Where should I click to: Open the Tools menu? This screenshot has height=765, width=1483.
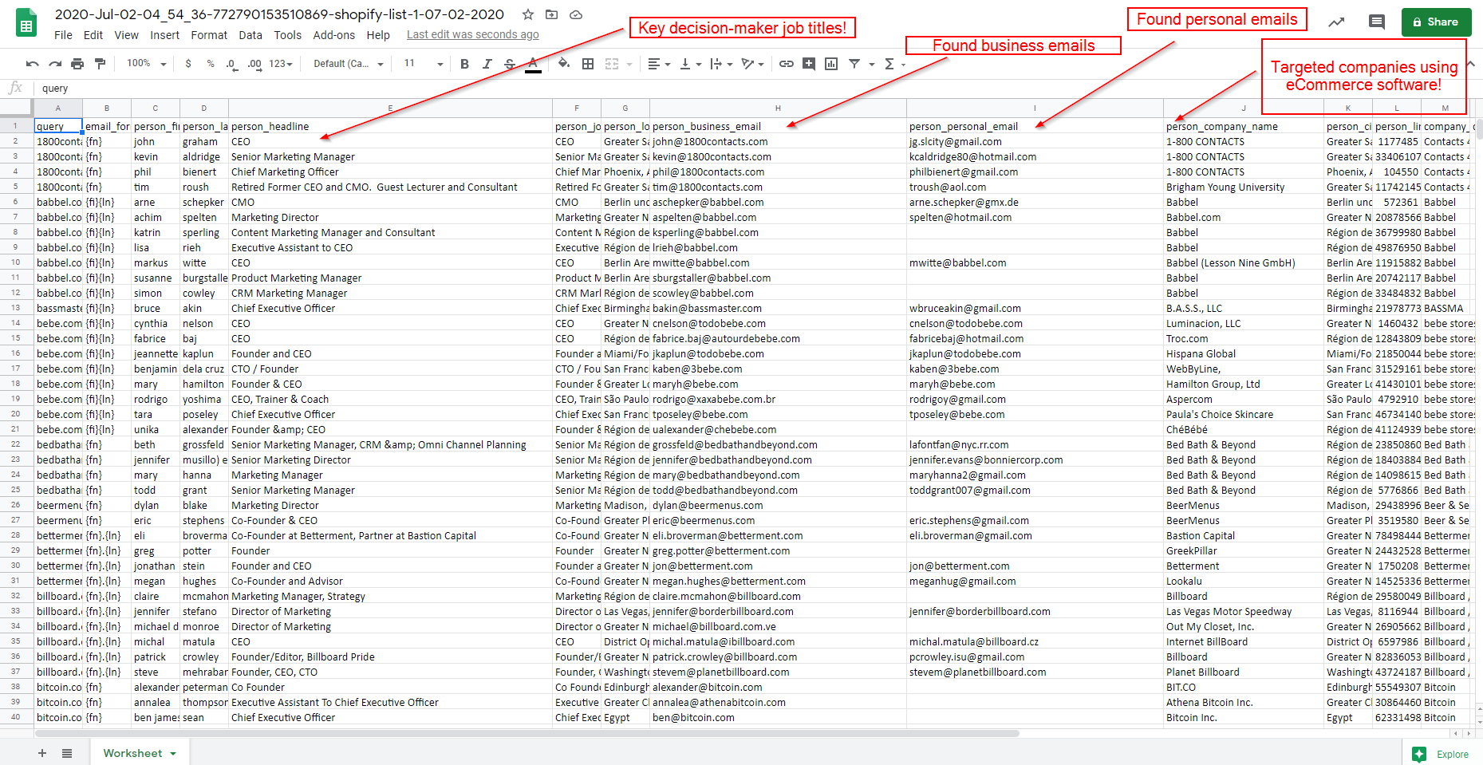click(x=287, y=35)
